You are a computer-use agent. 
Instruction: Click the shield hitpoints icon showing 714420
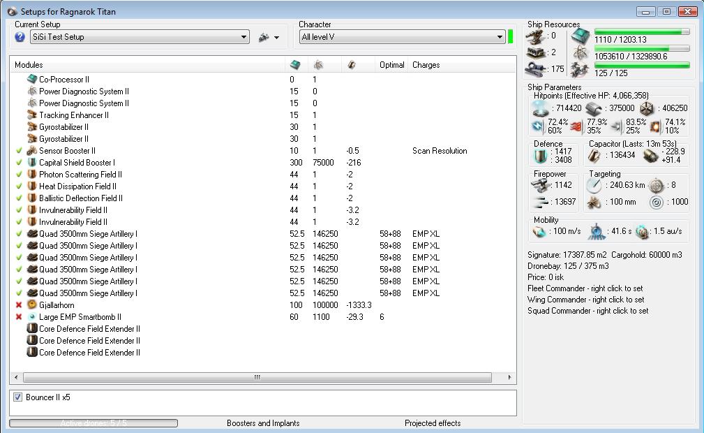[541, 108]
